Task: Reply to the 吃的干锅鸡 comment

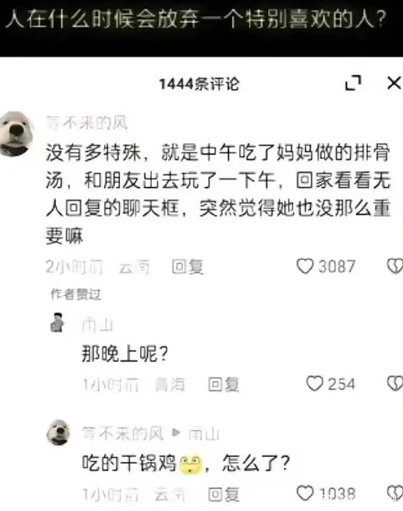Action: (x=224, y=494)
